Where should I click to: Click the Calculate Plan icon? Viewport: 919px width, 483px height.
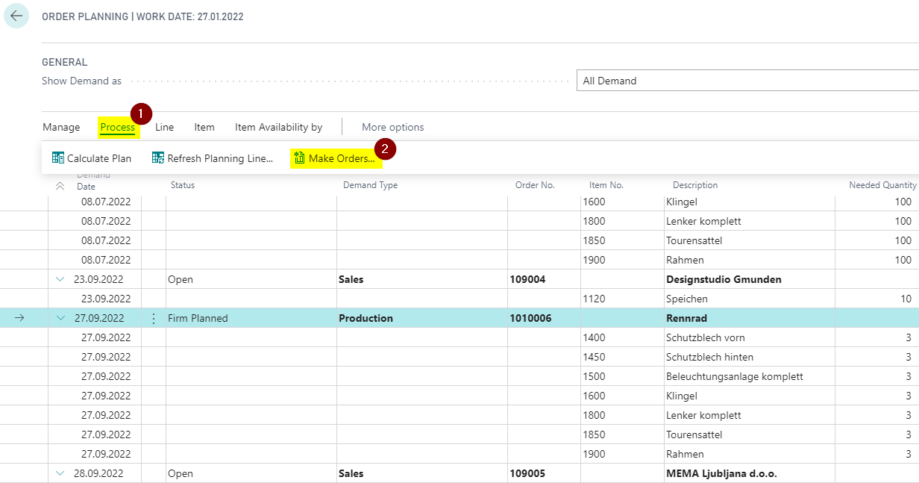tap(58, 158)
